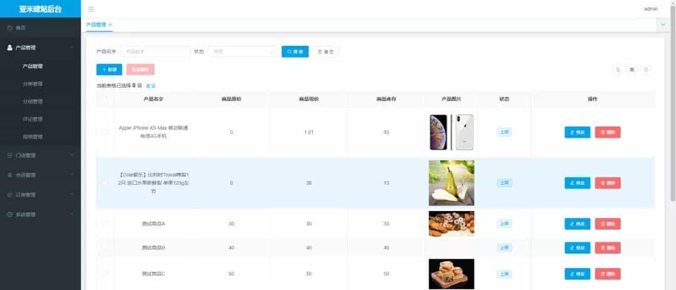
Task: Toggle the select-all checkbox in table header
Action: click(x=105, y=99)
